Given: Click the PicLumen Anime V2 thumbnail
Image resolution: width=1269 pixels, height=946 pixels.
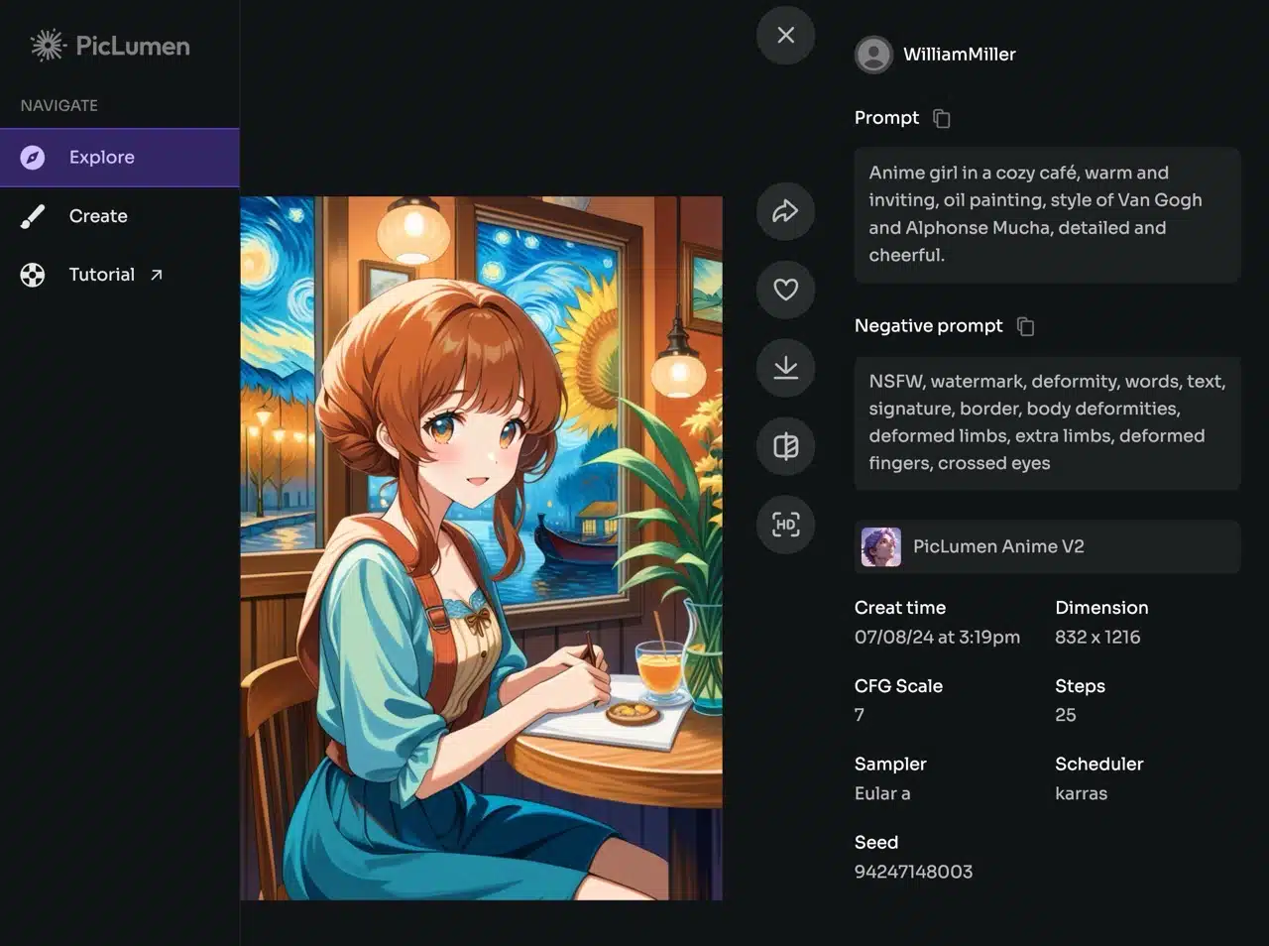Looking at the screenshot, I should (x=880, y=546).
